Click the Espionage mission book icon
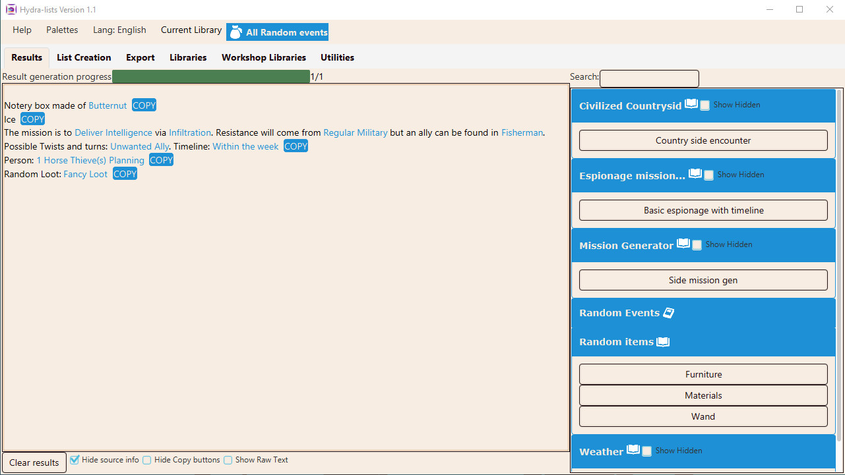845x475 pixels. tap(695, 173)
